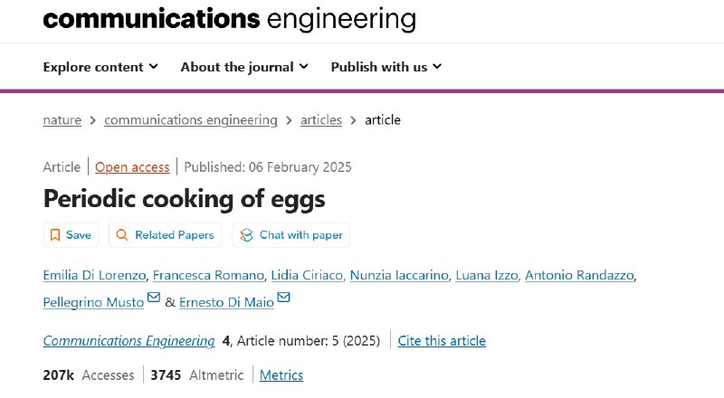Click Cite this article
This screenshot has width=724, height=398.
(442, 341)
